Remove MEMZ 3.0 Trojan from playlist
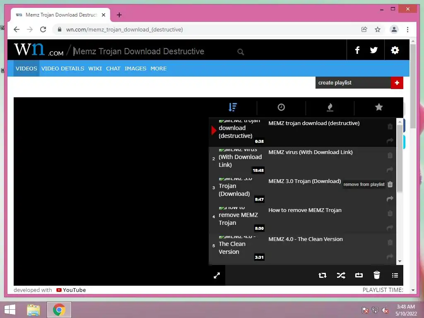Image resolution: width=424 pixels, height=318 pixels. click(x=390, y=184)
